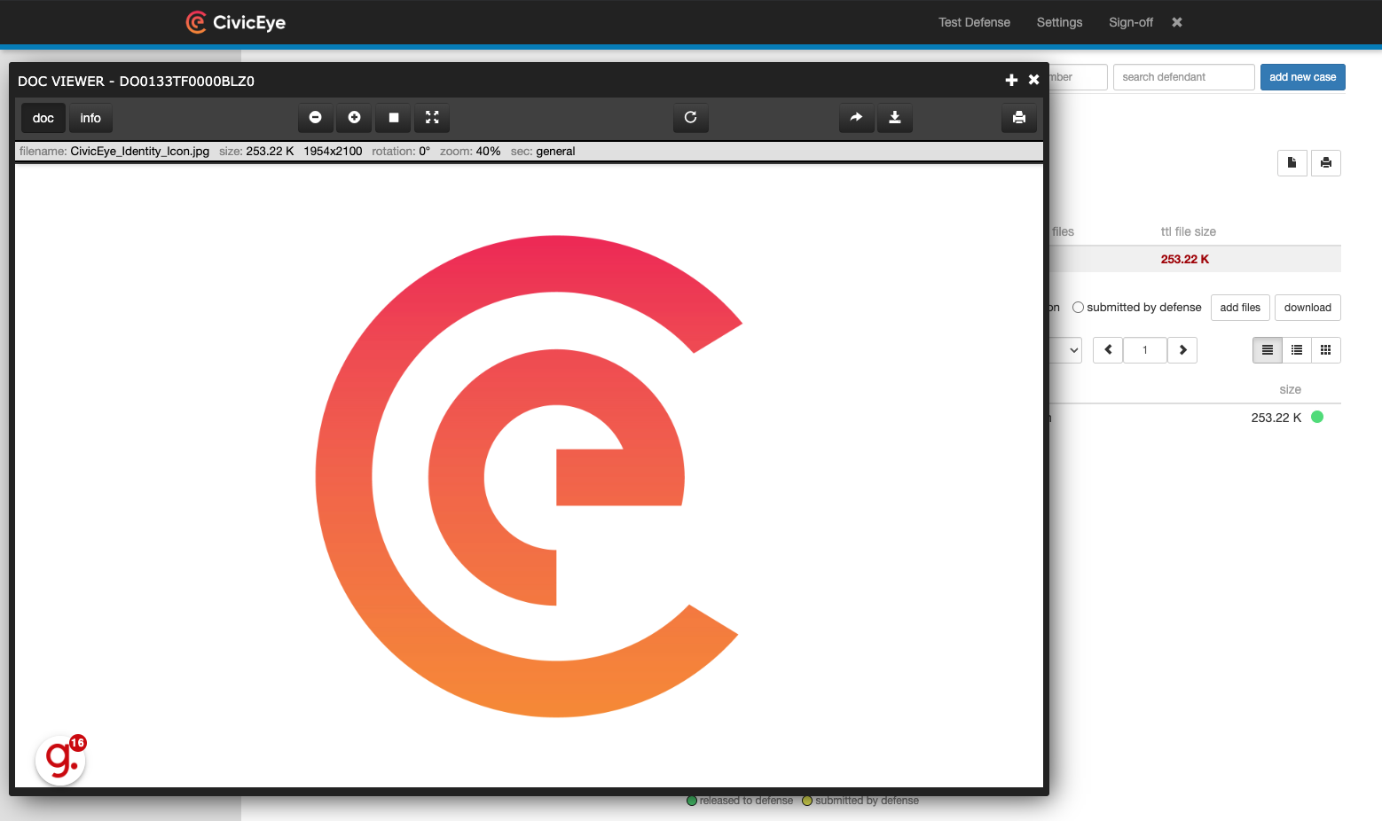Select the doc tab in viewer
The width and height of the screenshot is (1382, 821).
pyautogui.click(x=43, y=118)
